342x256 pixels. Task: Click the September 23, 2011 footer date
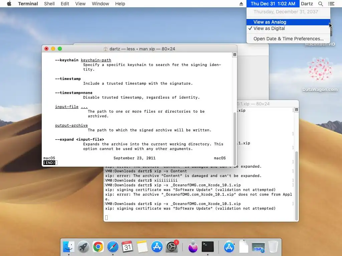click(135, 158)
